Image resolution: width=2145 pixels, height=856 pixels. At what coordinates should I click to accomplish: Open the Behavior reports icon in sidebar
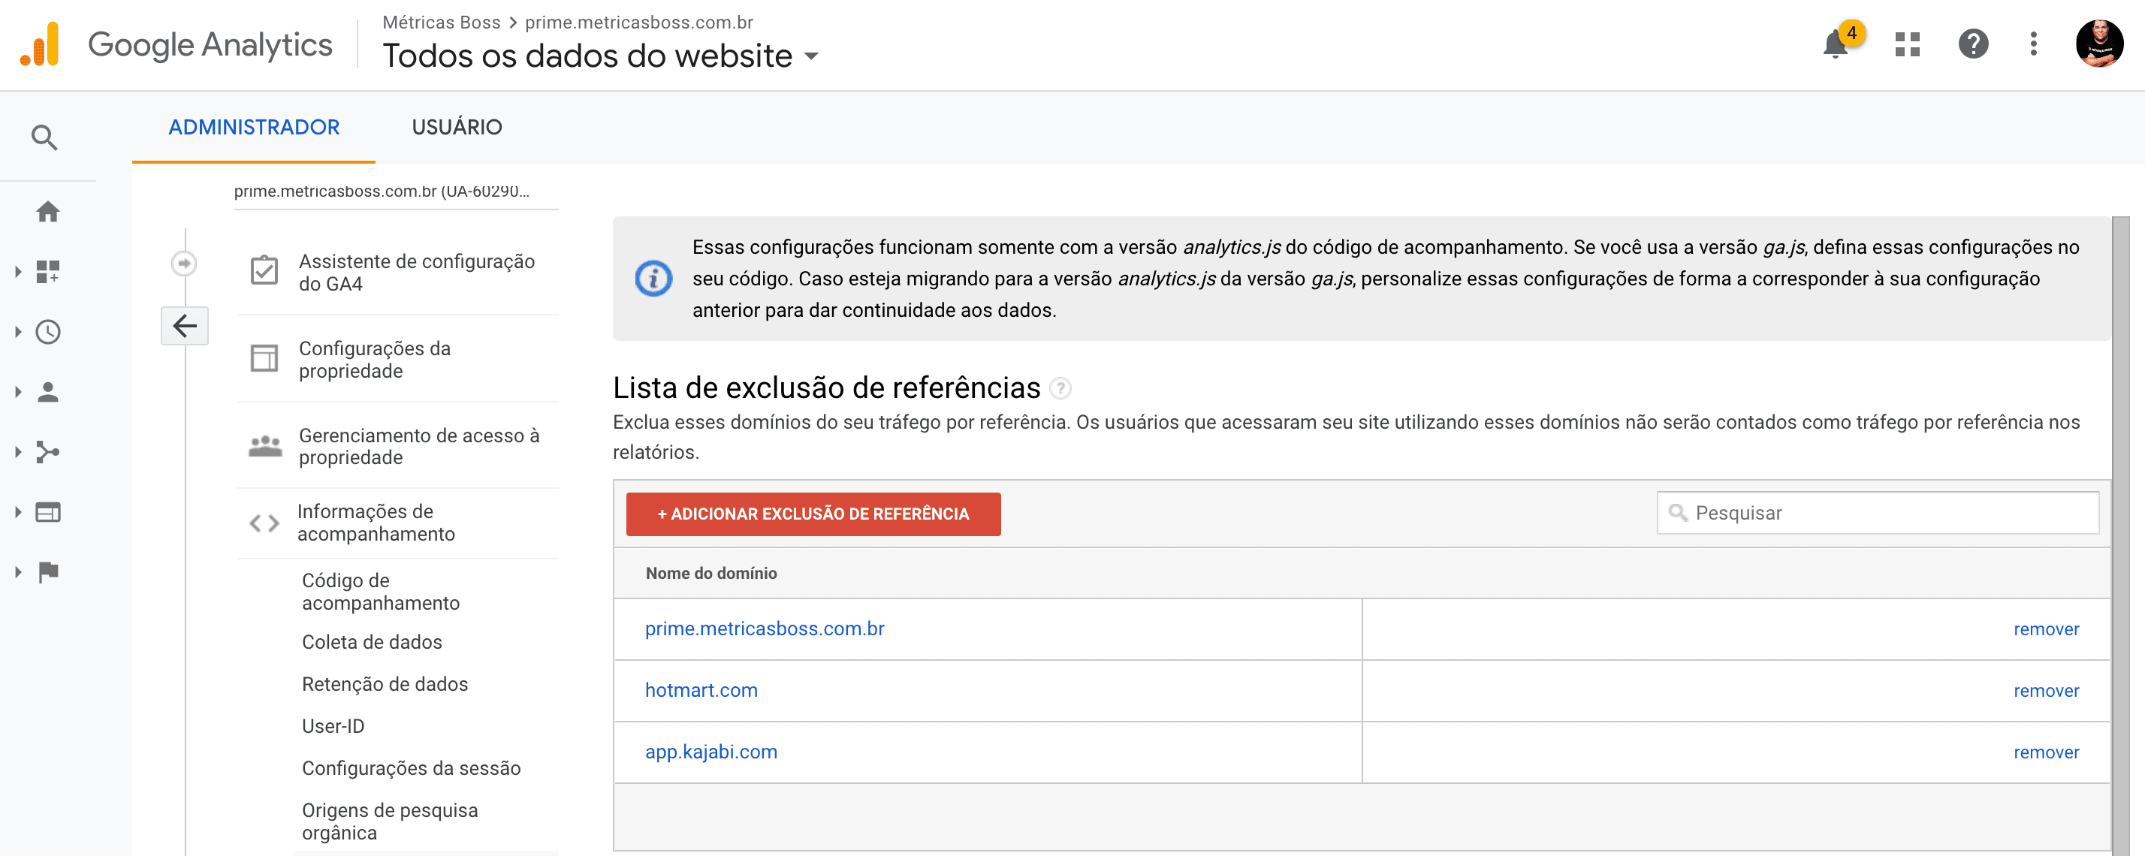tap(47, 511)
